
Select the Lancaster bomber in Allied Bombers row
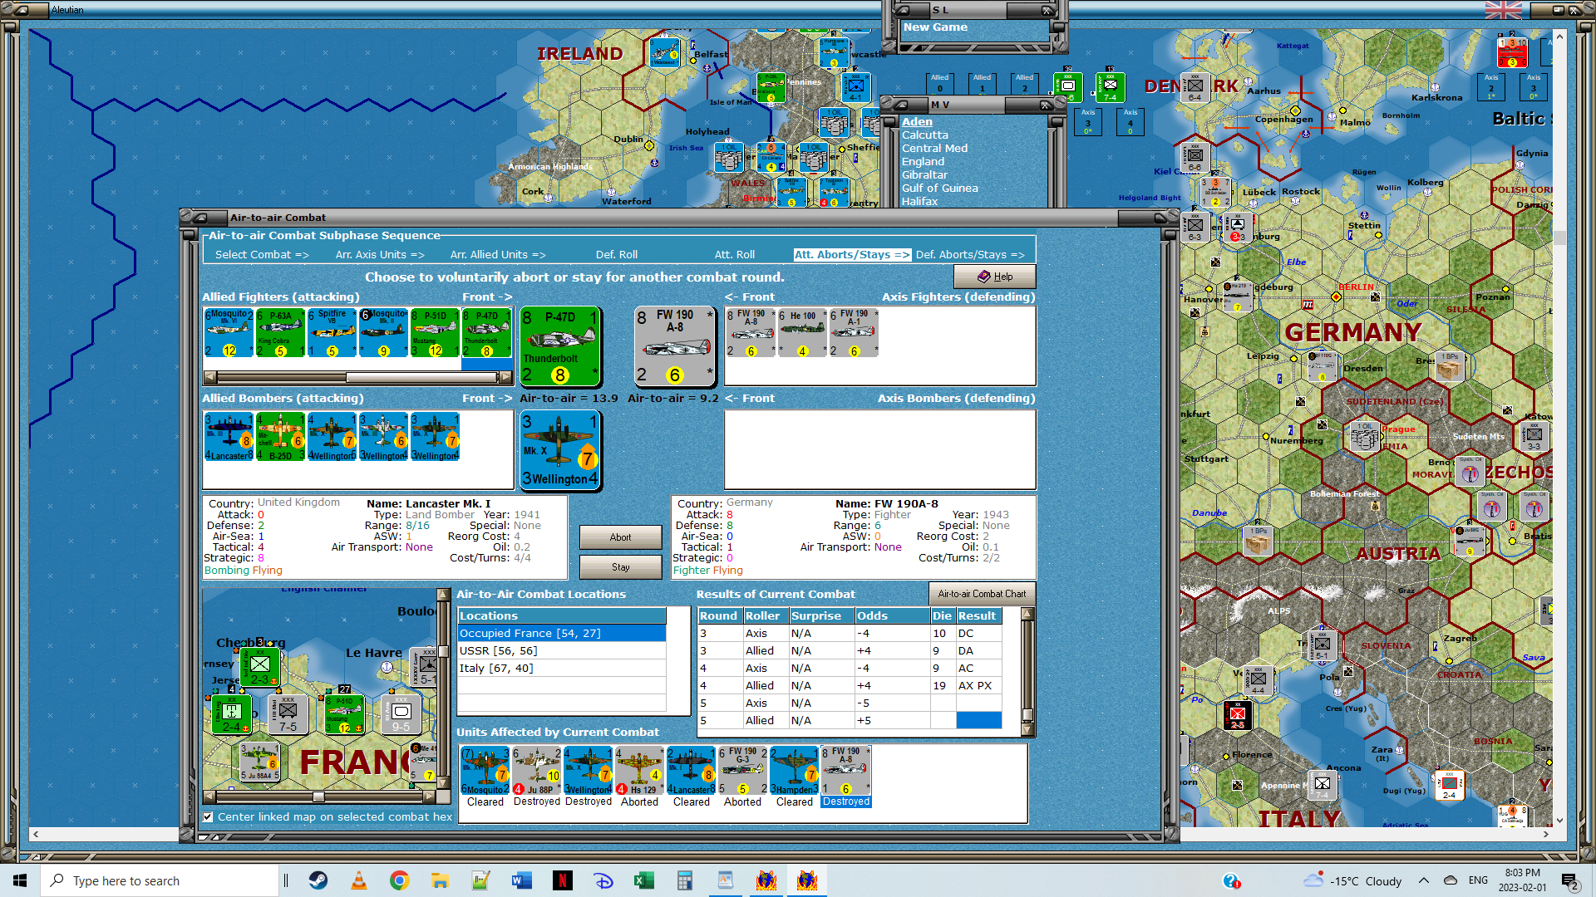(x=229, y=437)
